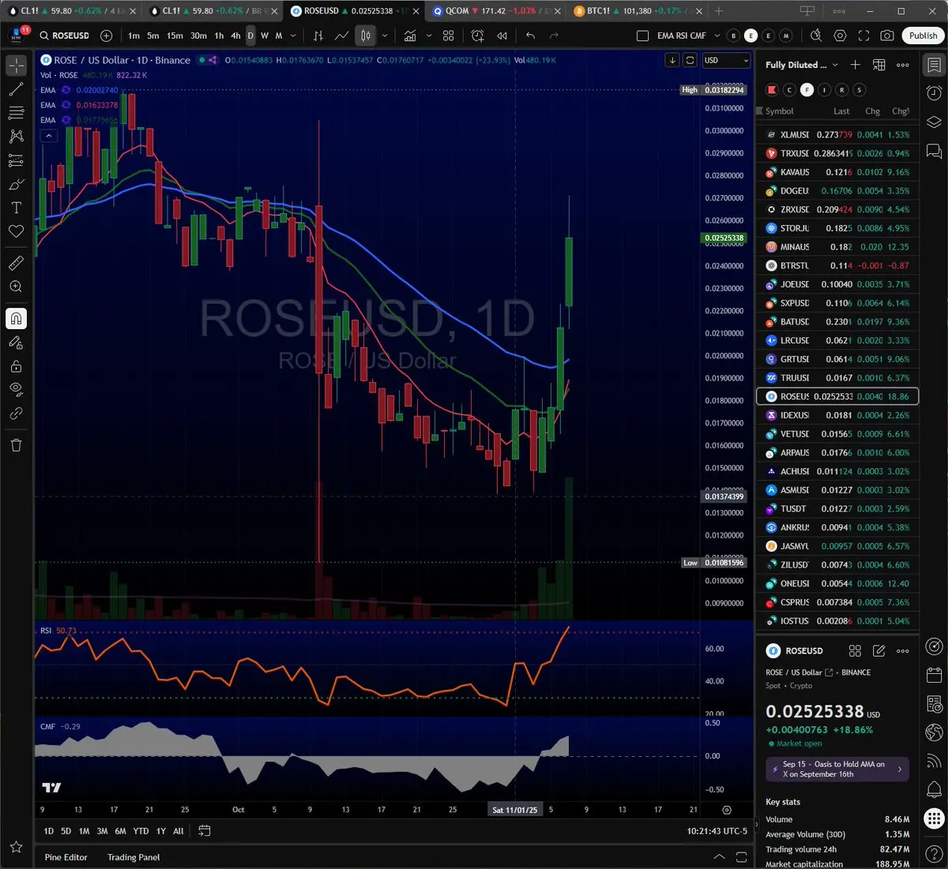Switch to the BTC1! tab

(637, 11)
